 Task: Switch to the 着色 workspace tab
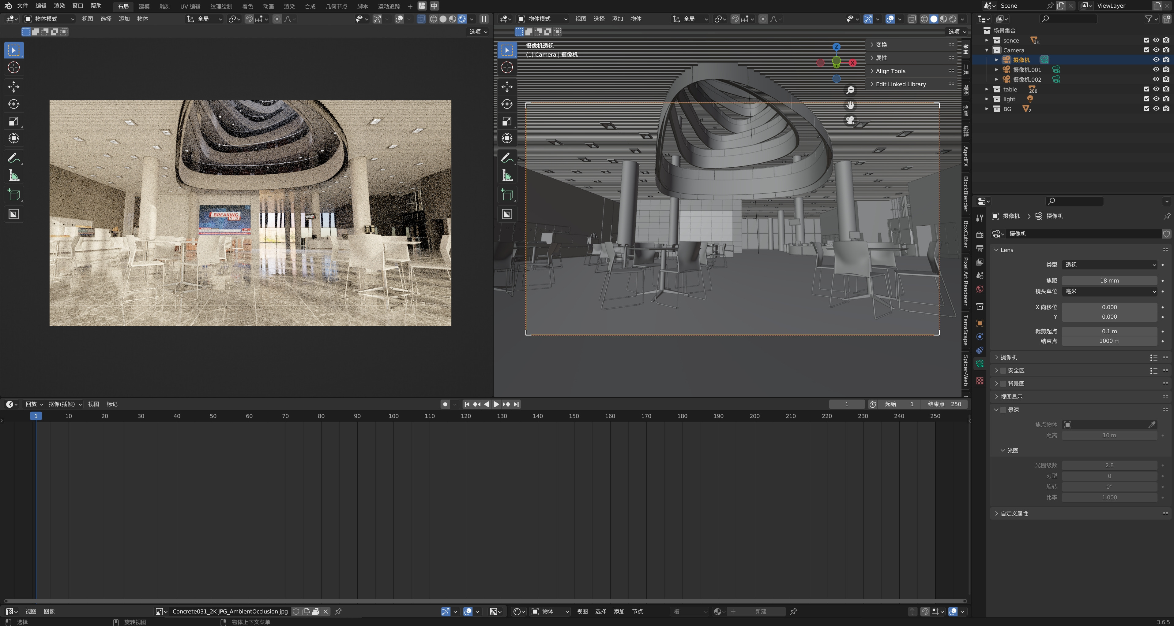pyautogui.click(x=247, y=6)
